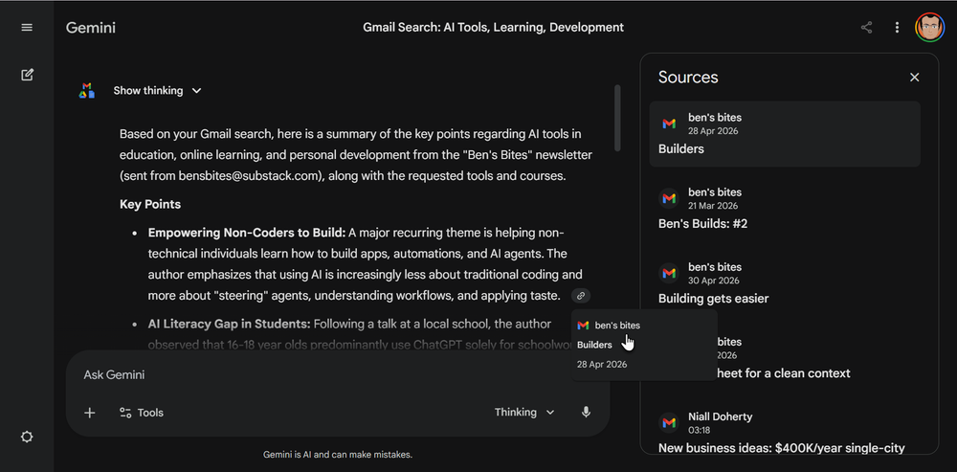Viewport: 957px width, 472px height.
Task: Click the plus add-files icon in the prompt box
Action: [90, 413]
